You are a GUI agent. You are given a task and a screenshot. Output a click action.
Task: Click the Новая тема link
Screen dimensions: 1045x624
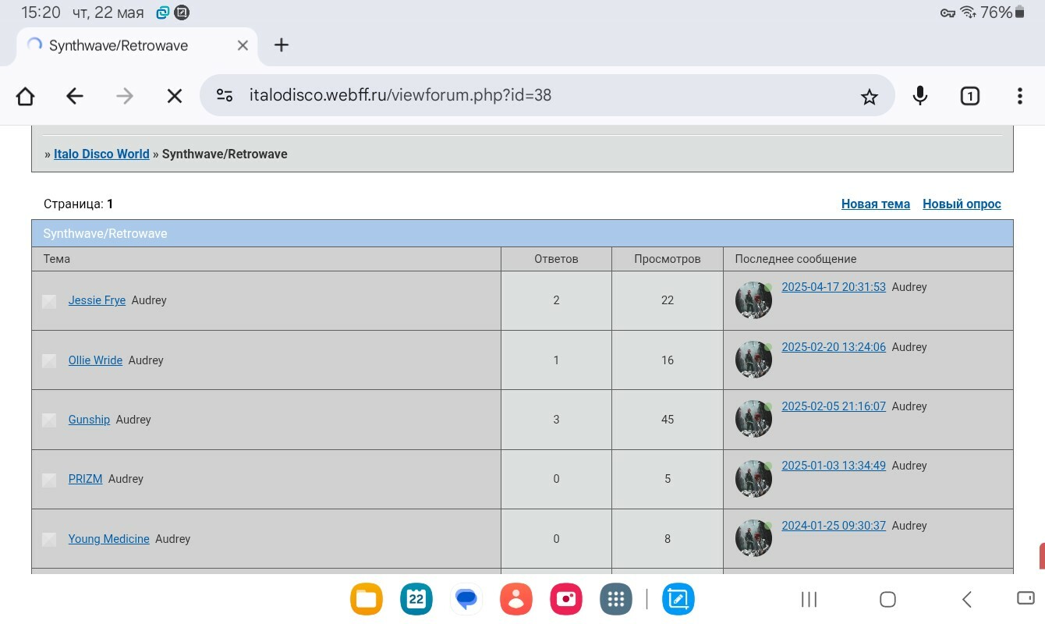point(875,204)
